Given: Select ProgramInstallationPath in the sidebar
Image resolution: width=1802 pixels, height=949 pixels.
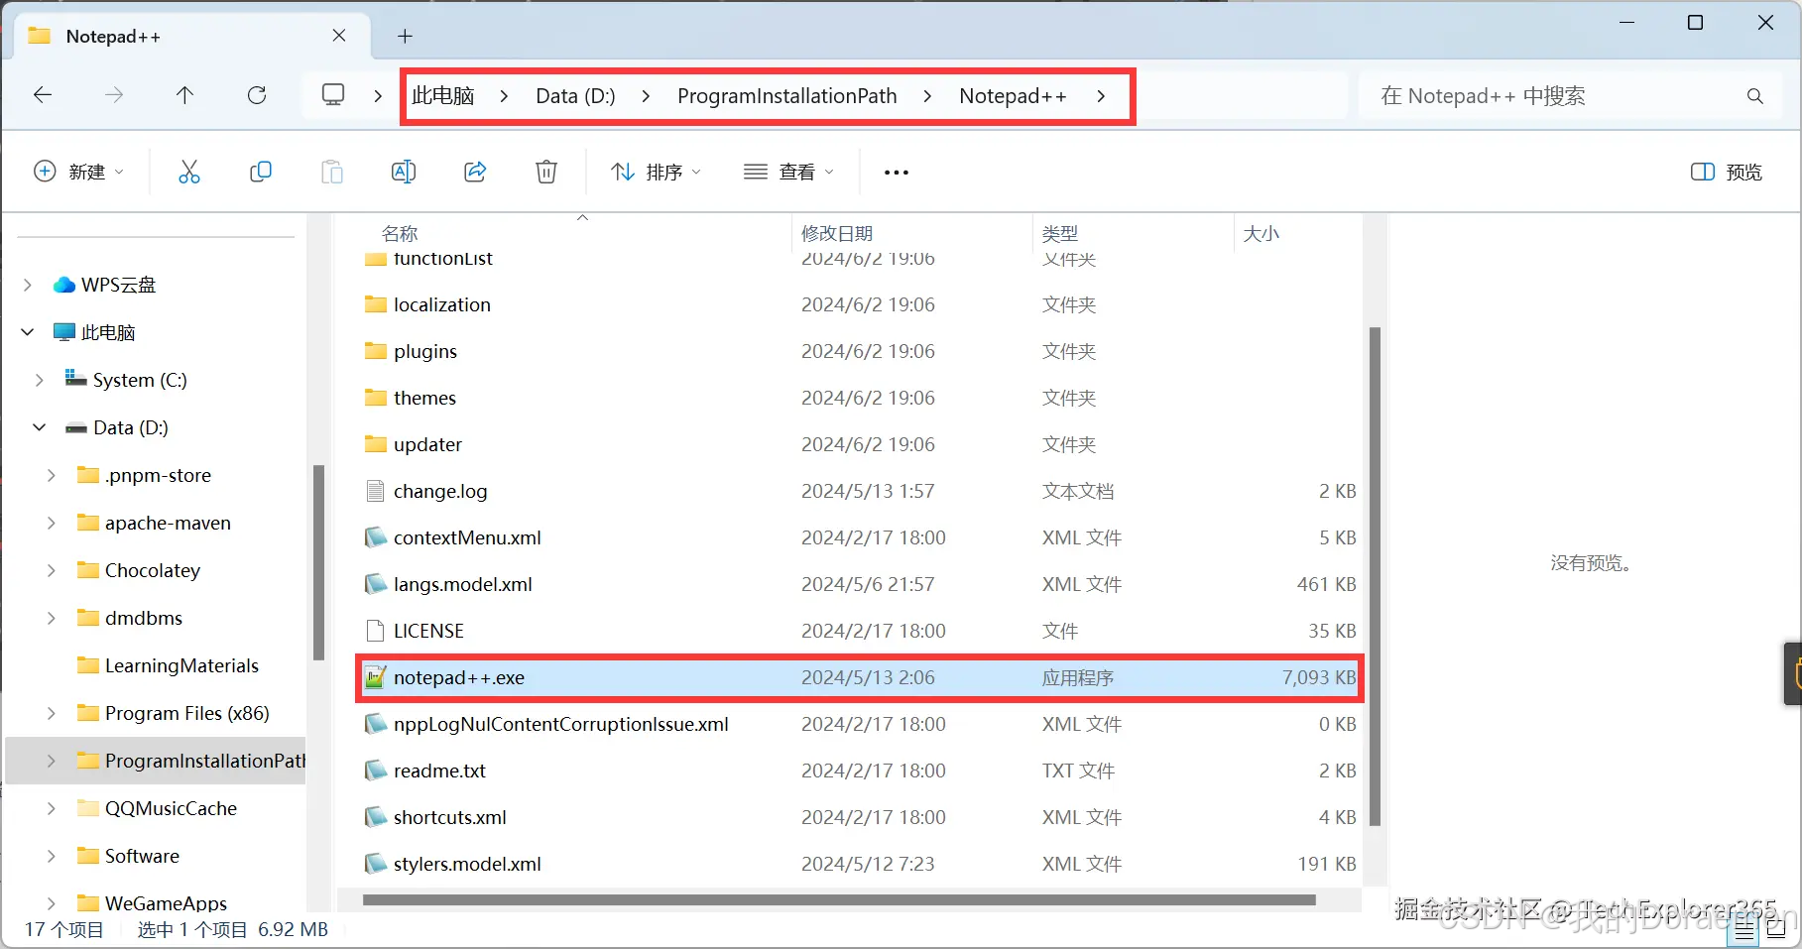Looking at the screenshot, I should point(157,761).
